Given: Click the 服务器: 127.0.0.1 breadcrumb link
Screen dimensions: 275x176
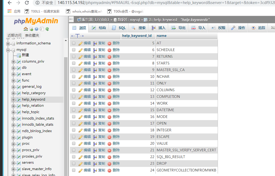Looking at the screenshot, I should (x=95, y=20).
